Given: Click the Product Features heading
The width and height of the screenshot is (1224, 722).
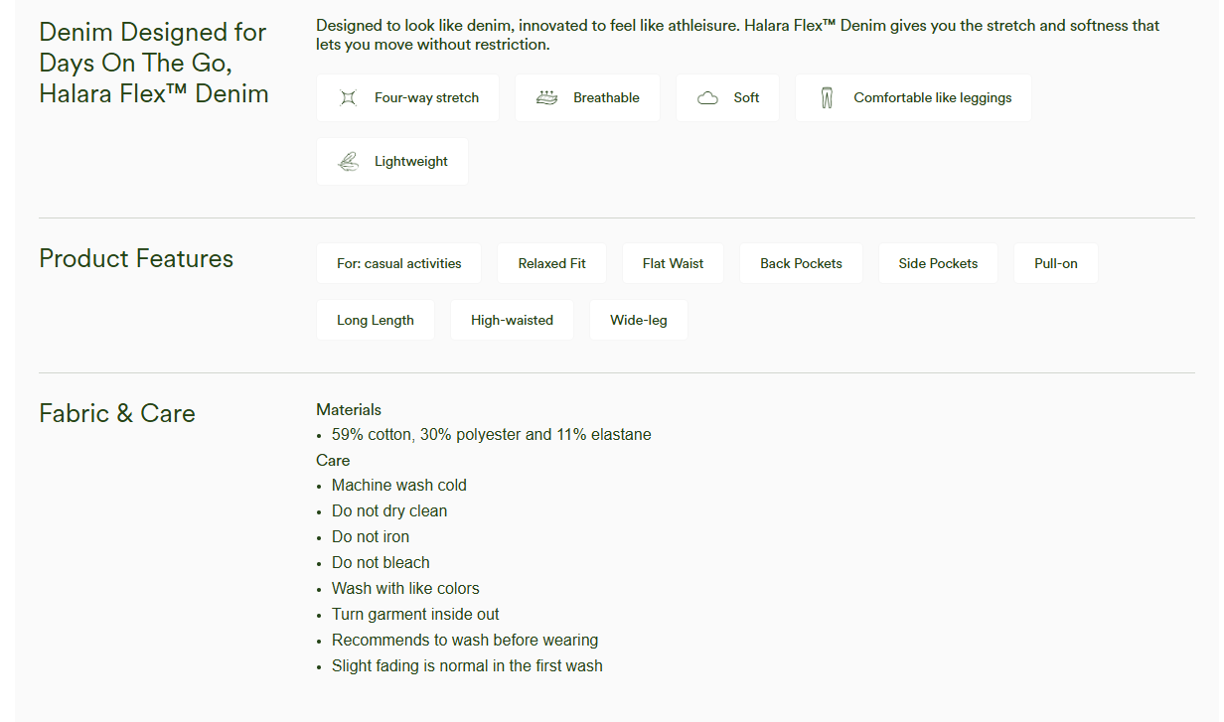Looking at the screenshot, I should pyautogui.click(x=136, y=259).
